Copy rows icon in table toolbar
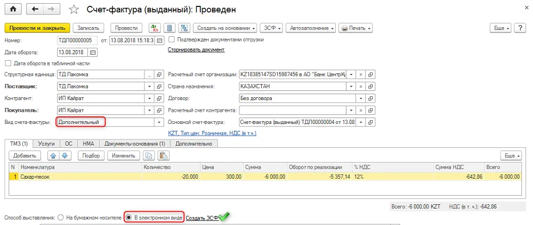Image resolution: width=533 pixels, height=225 pixels. pyautogui.click(x=148, y=155)
